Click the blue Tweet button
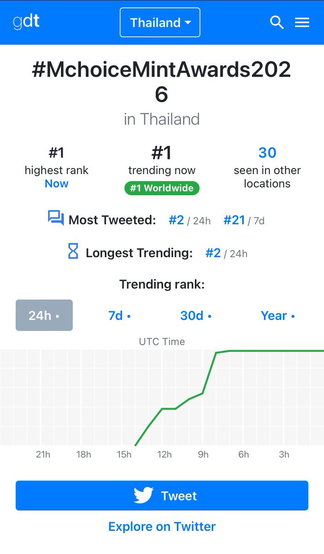 point(162,495)
